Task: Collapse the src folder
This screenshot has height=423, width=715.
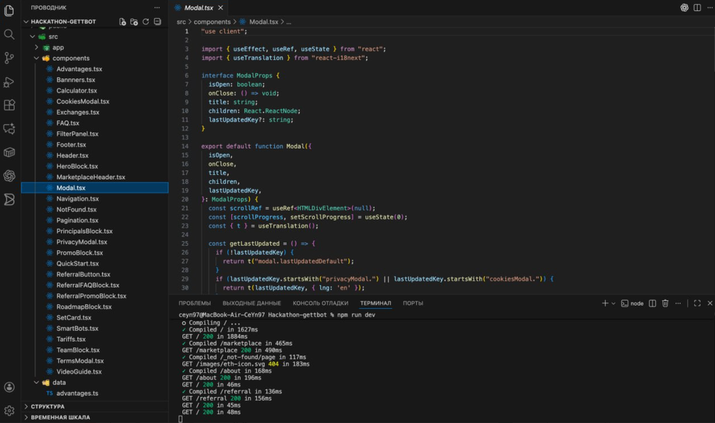Action: pyautogui.click(x=53, y=37)
